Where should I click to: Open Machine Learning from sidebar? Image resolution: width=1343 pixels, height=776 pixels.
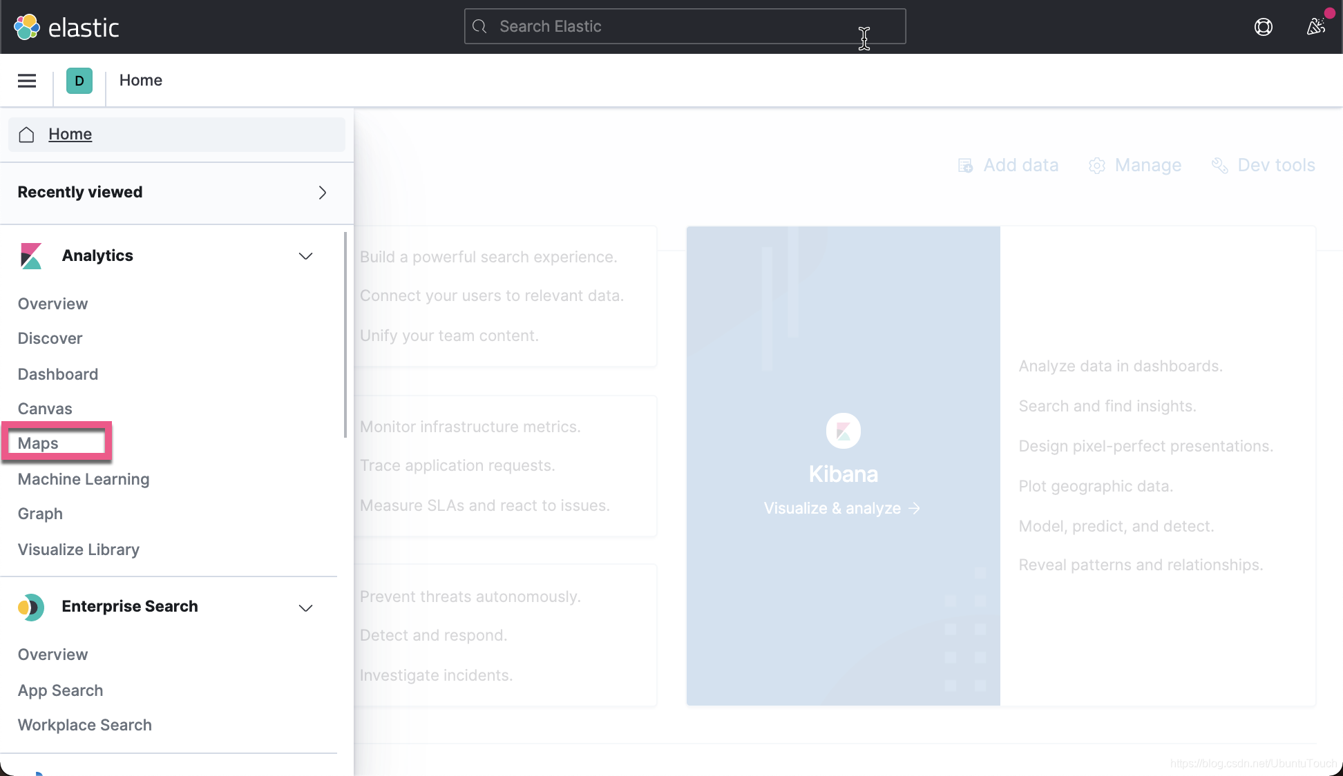click(x=84, y=479)
